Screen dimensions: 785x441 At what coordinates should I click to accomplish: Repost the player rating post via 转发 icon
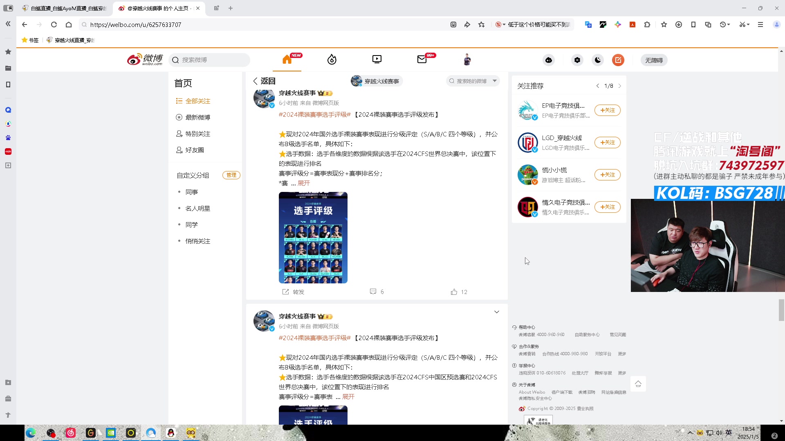click(x=293, y=292)
